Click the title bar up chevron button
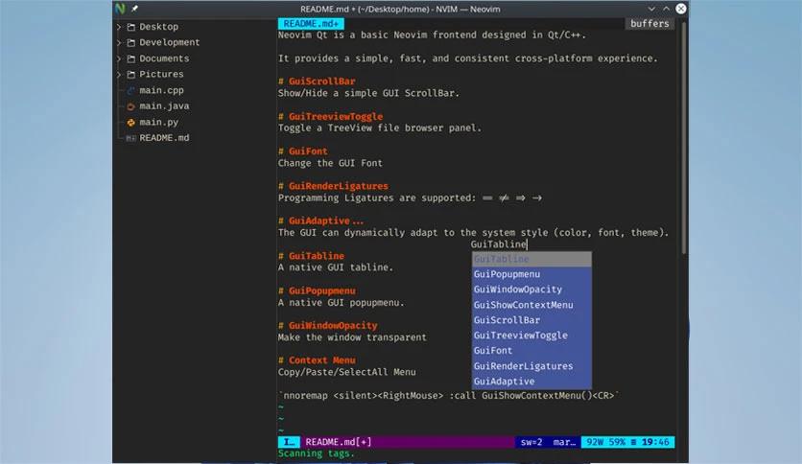 [x=666, y=9]
